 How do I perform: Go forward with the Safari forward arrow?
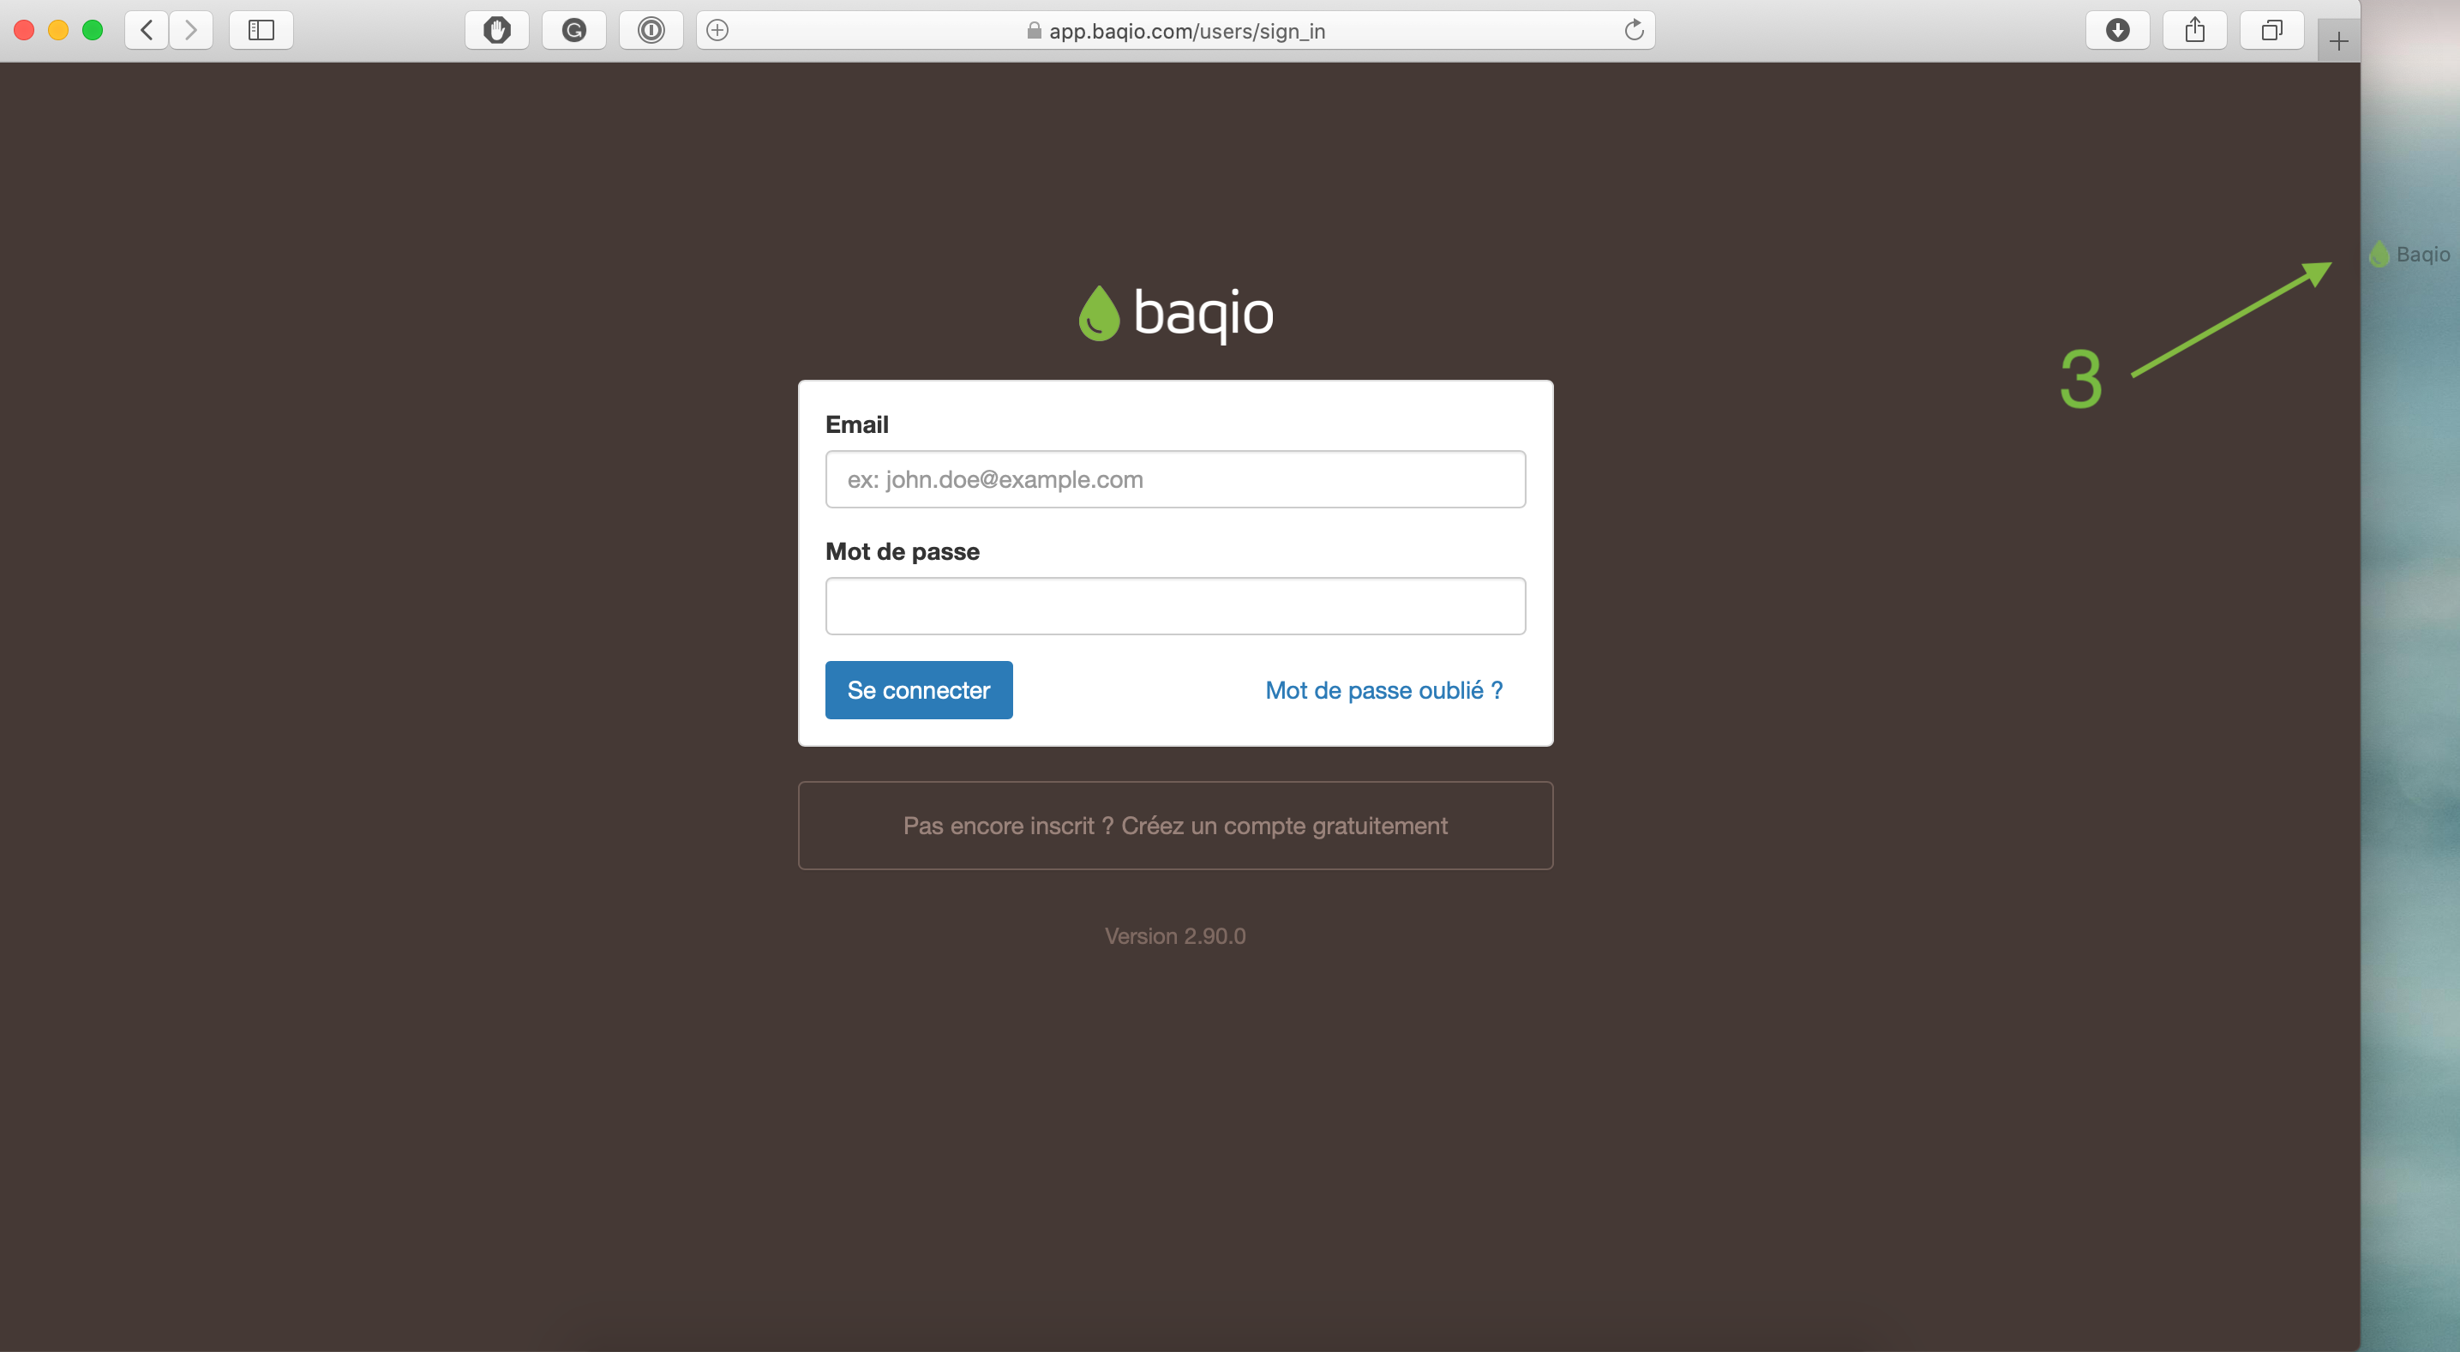click(x=191, y=31)
